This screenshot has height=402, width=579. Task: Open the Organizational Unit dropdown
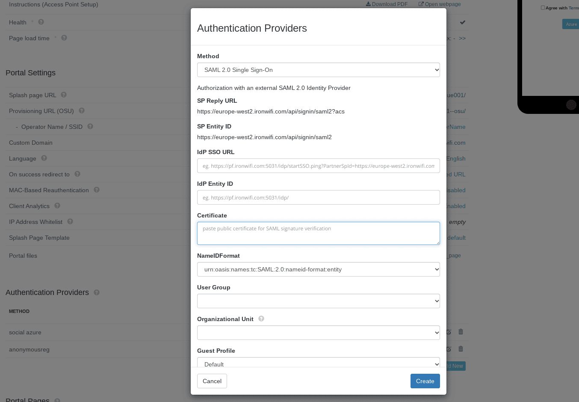(x=319, y=333)
